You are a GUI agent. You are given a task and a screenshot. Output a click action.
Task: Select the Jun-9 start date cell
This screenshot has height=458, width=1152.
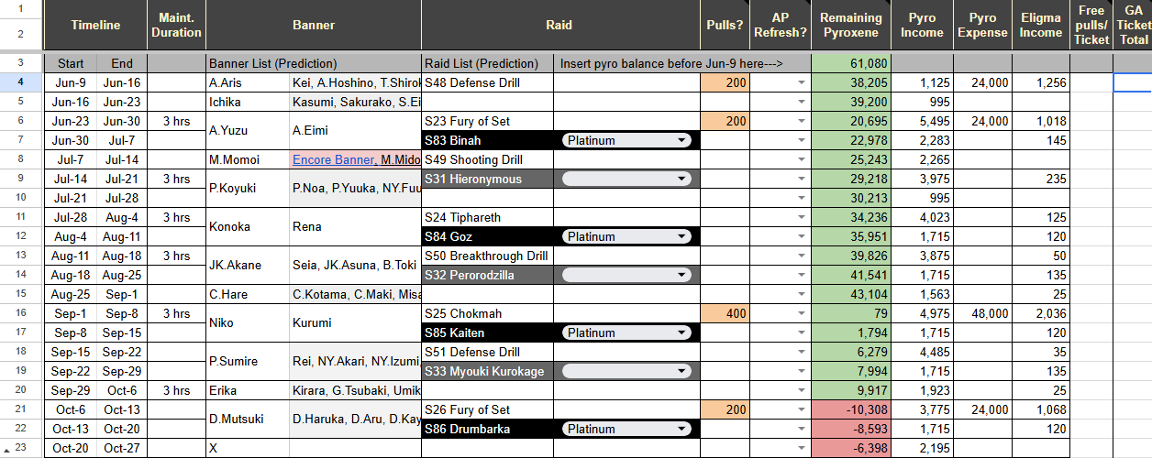[x=71, y=82]
